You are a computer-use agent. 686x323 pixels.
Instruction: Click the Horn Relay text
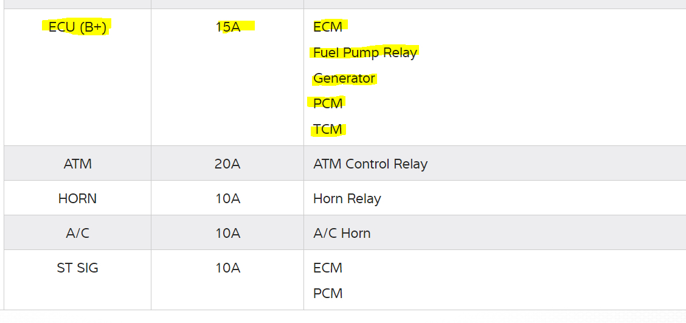tap(347, 198)
